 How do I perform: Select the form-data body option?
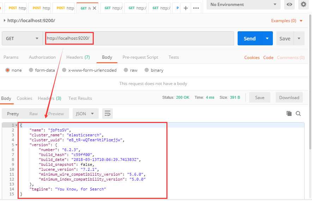point(31,70)
